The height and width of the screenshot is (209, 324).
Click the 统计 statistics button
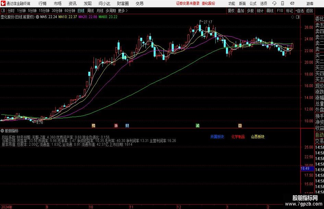tap(260, 11)
